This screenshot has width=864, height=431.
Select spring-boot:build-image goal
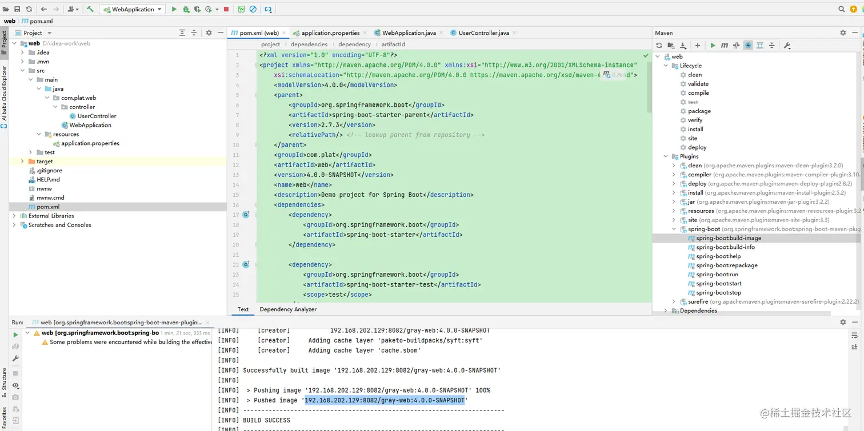tap(729, 238)
